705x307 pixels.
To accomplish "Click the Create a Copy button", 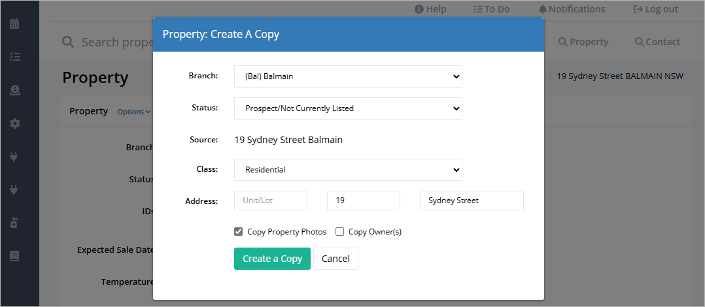I will [x=272, y=259].
